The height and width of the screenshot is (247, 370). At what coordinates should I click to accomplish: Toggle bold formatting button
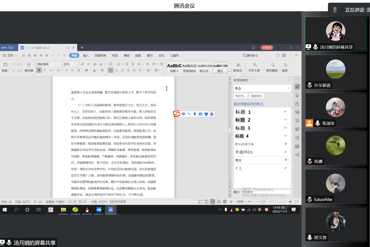point(39,70)
